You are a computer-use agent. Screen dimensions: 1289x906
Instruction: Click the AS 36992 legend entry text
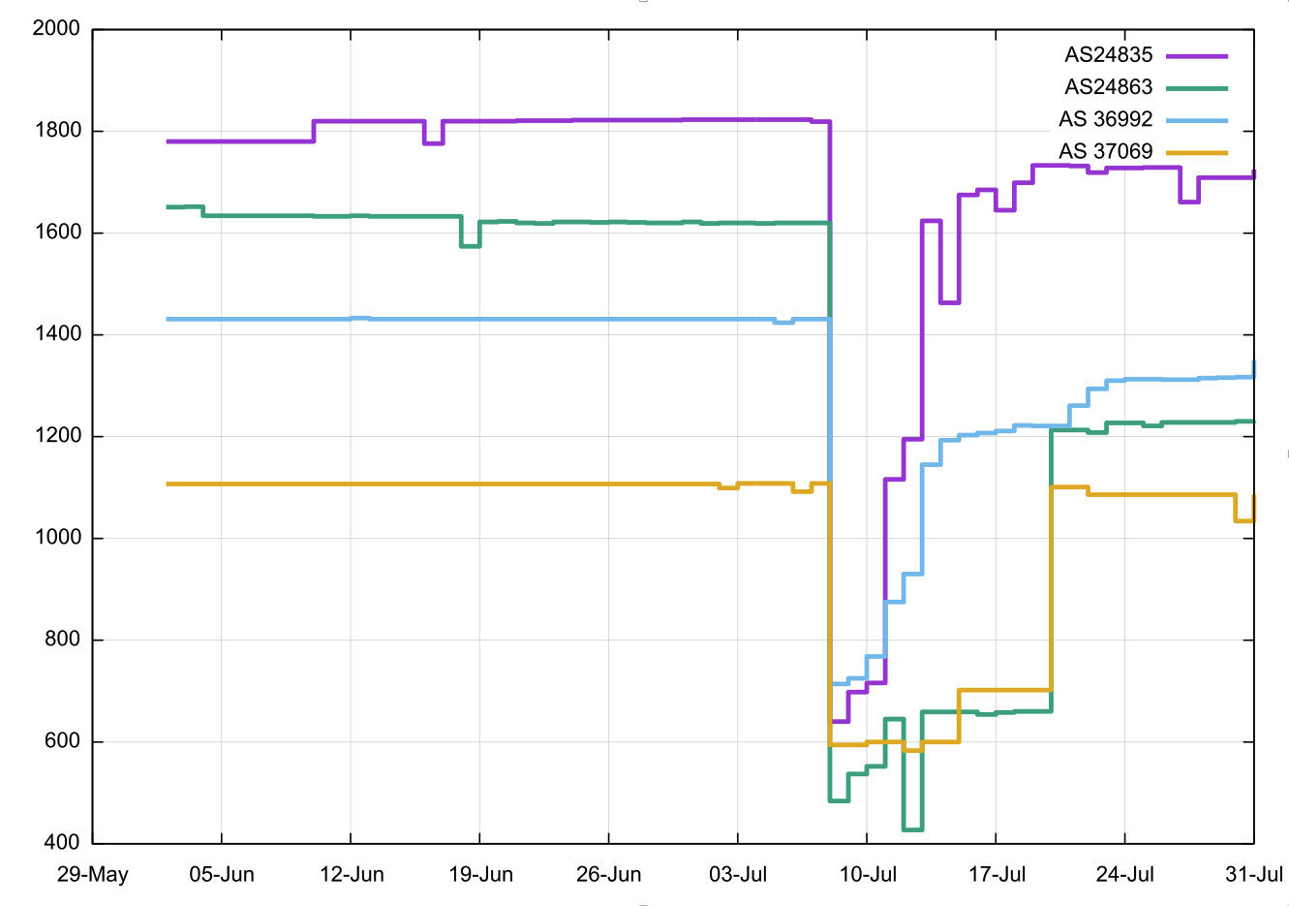pyautogui.click(x=1105, y=119)
